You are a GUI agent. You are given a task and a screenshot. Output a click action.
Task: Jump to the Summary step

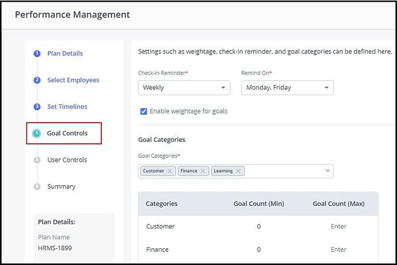62,186
